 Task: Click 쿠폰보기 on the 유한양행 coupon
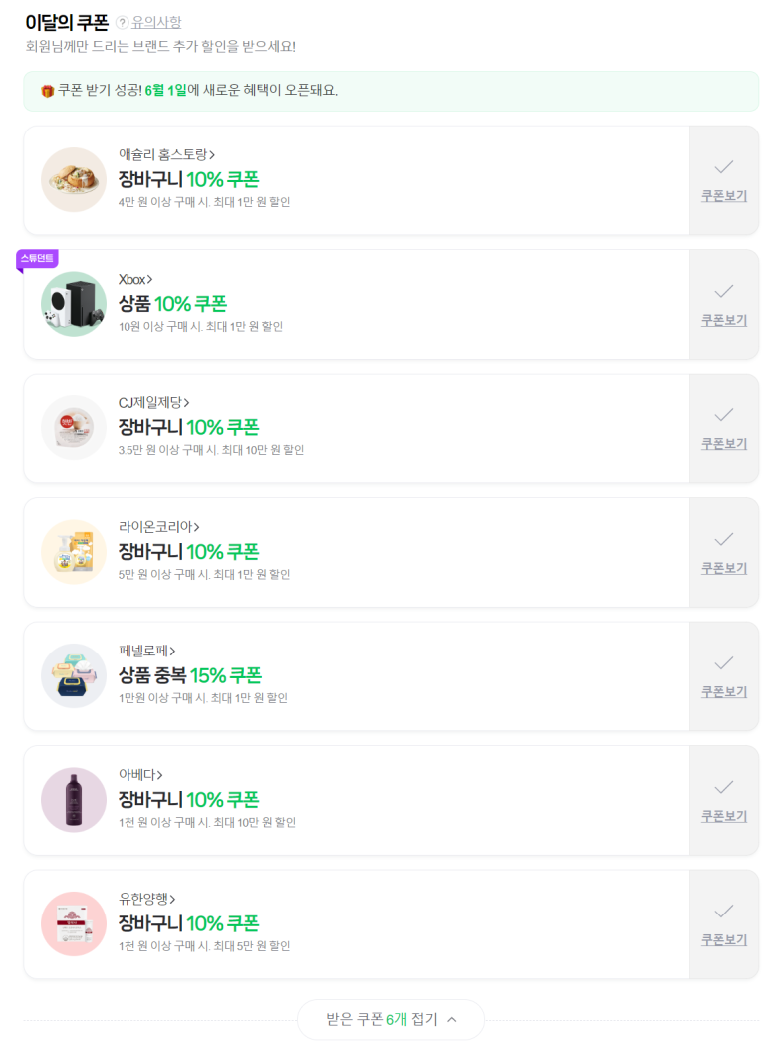tap(724, 939)
